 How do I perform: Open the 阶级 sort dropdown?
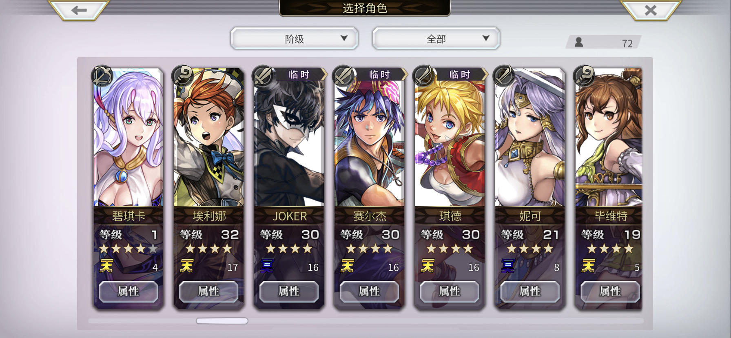click(x=294, y=39)
